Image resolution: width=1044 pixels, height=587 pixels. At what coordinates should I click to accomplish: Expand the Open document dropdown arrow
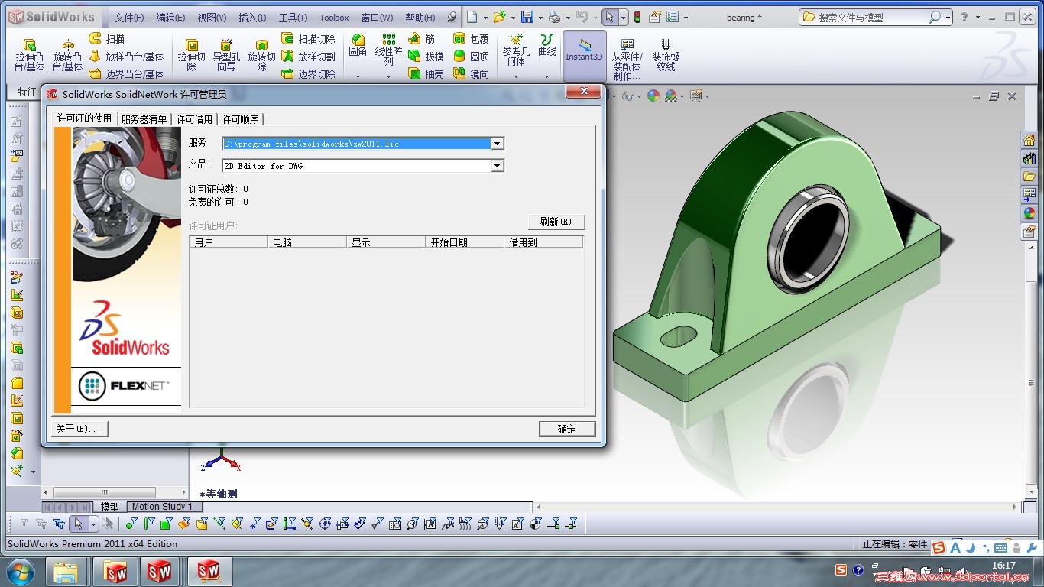513,18
